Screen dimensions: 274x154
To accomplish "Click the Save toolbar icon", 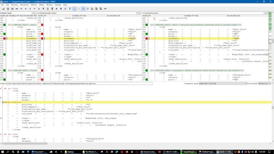I will click(x=8, y=9).
